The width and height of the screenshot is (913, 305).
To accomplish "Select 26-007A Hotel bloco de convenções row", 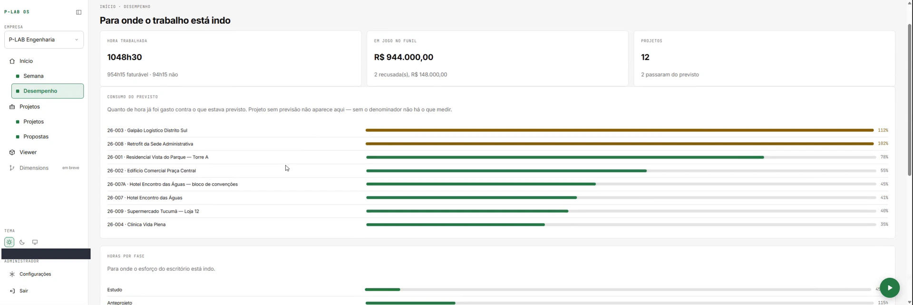I will tap(497, 184).
